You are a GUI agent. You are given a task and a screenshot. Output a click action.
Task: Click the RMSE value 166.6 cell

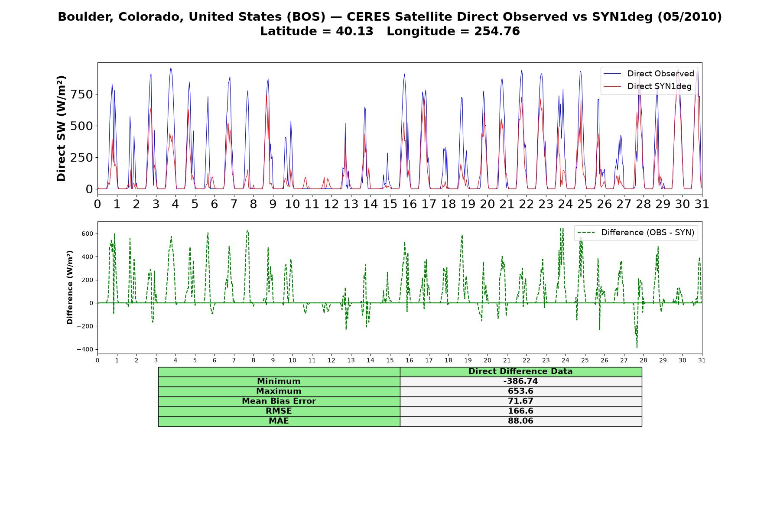click(x=520, y=411)
